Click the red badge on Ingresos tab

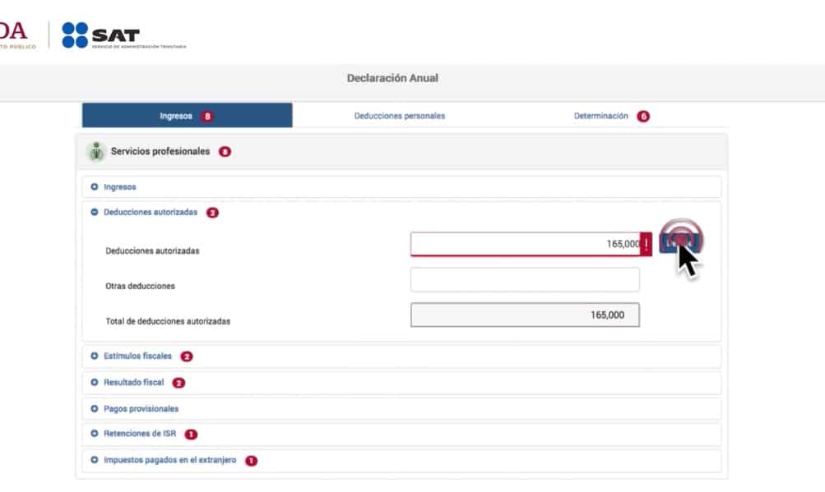(207, 117)
